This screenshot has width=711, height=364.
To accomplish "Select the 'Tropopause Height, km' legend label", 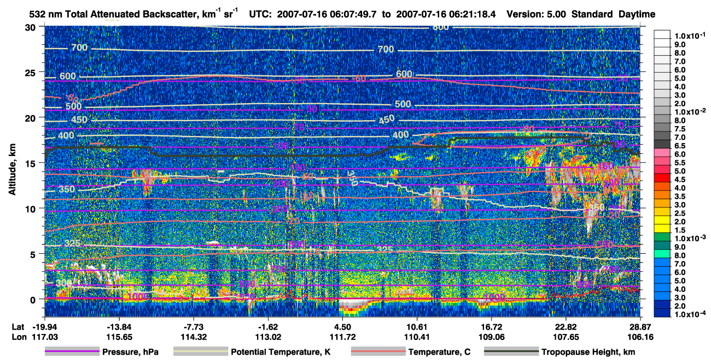I will (x=588, y=353).
